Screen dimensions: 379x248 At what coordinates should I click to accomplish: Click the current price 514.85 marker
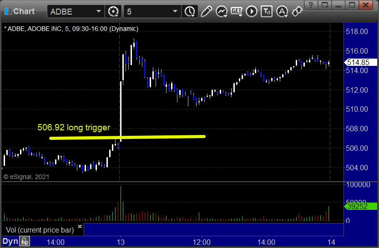[x=360, y=62]
